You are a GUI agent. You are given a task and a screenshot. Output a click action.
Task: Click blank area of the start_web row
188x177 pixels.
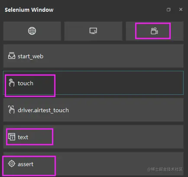click(x=113, y=56)
